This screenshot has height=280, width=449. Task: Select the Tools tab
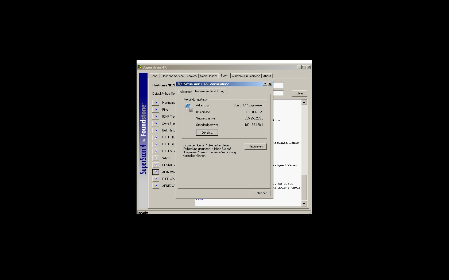[x=224, y=75]
